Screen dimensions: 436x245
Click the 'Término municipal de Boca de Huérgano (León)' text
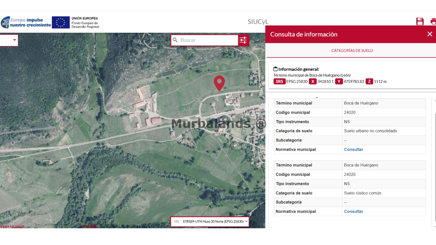point(312,75)
